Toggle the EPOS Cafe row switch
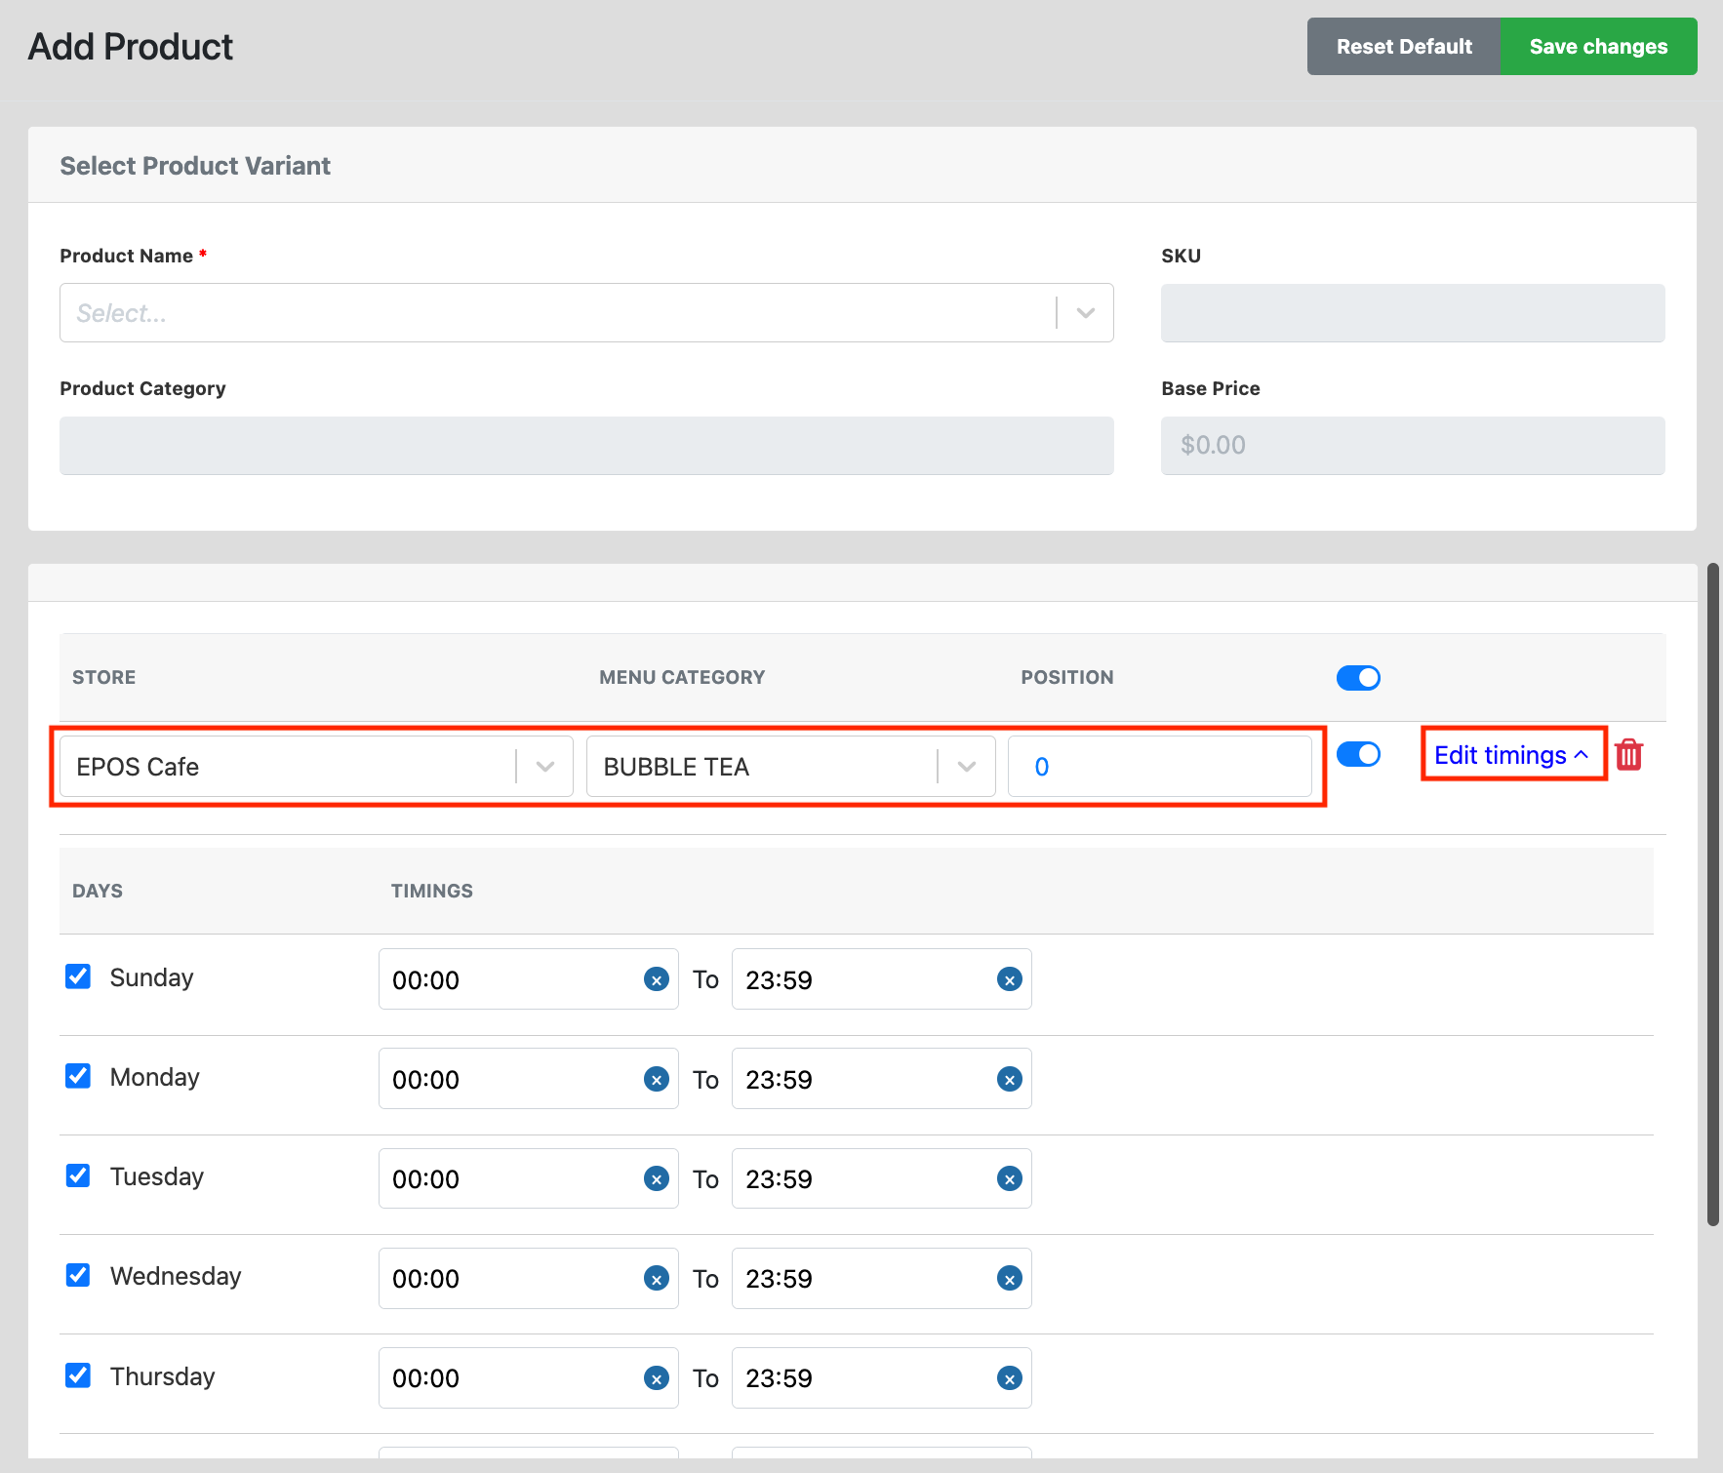Screen dimensions: 1723x1473 pyautogui.click(x=1358, y=754)
